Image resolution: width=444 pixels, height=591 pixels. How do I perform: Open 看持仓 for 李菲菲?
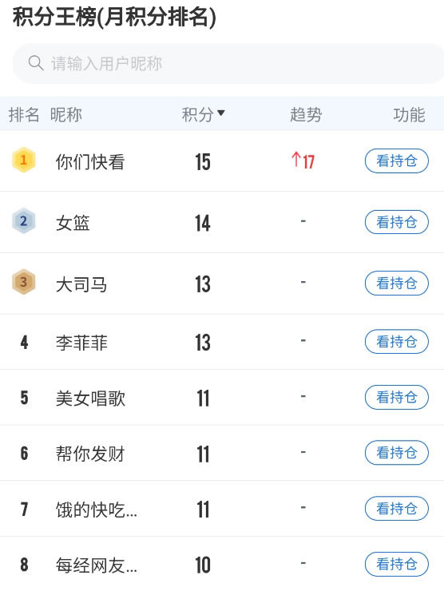pyautogui.click(x=397, y=342)
